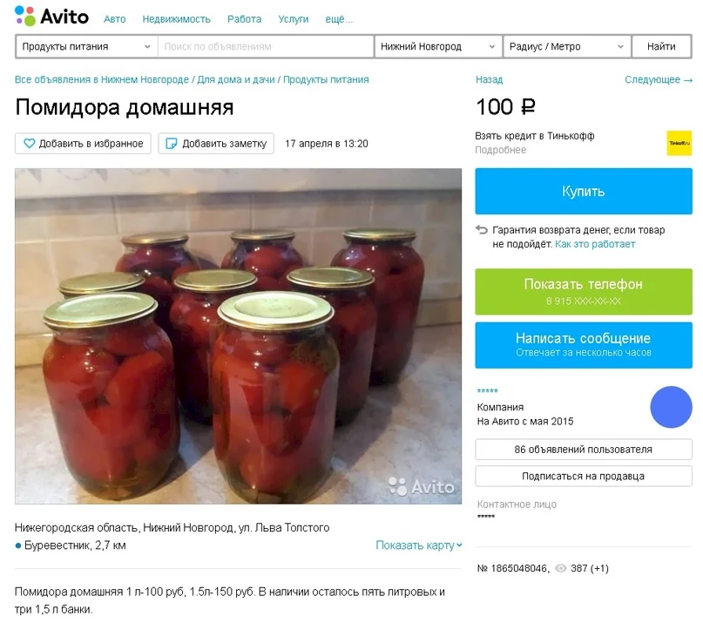Click the return-arrow guarantee icon

click(x=481, y=230)
